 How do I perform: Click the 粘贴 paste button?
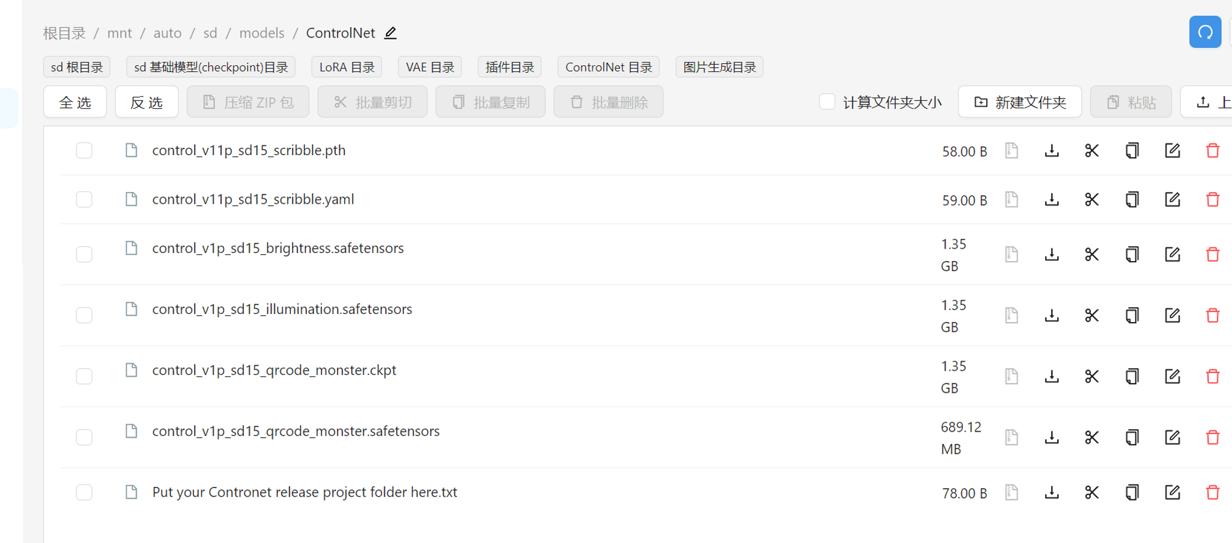(1131, 102)
